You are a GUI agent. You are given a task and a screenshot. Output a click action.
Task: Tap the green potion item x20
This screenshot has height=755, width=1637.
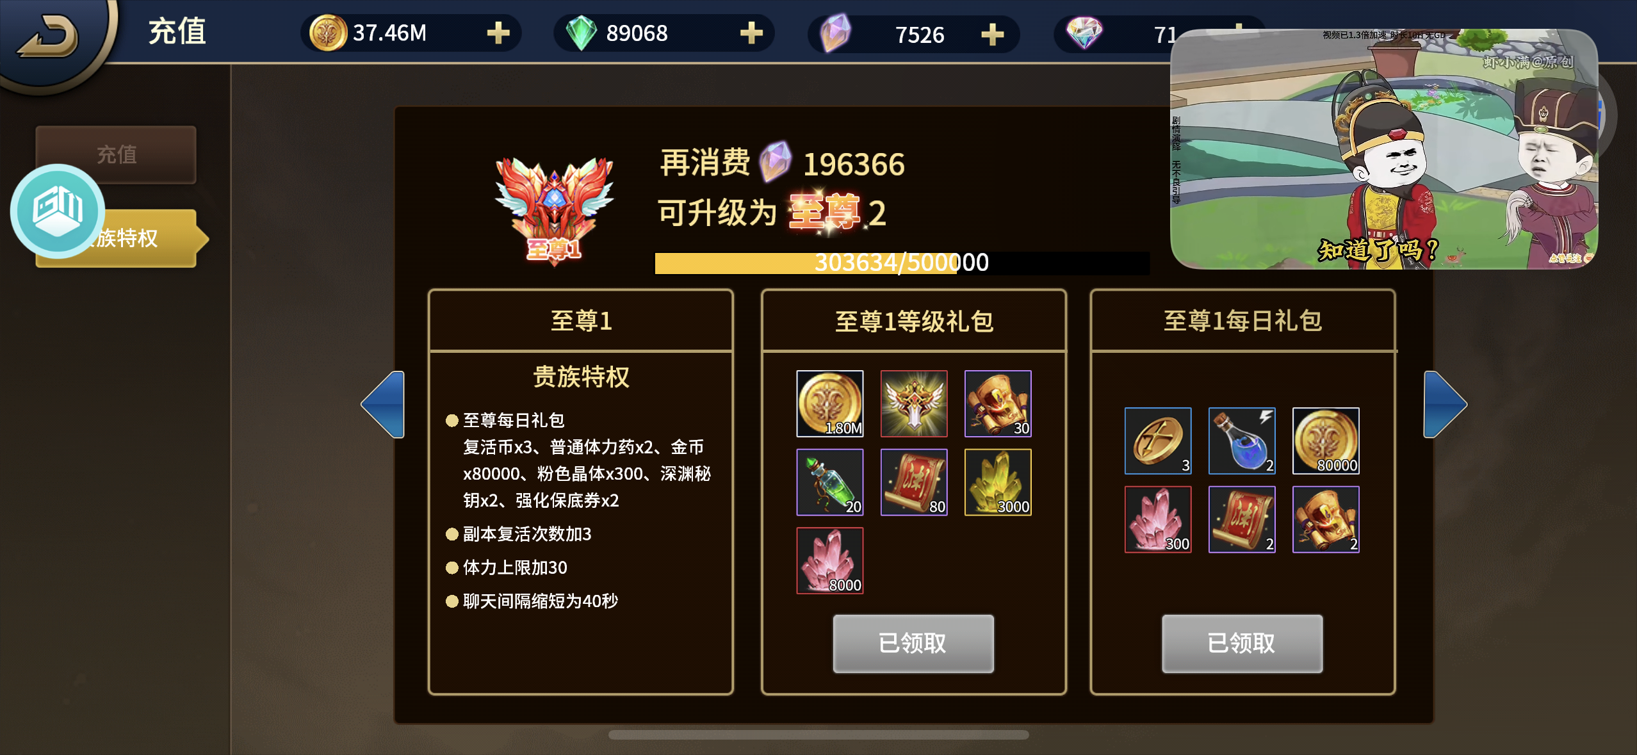pos(829,482)
